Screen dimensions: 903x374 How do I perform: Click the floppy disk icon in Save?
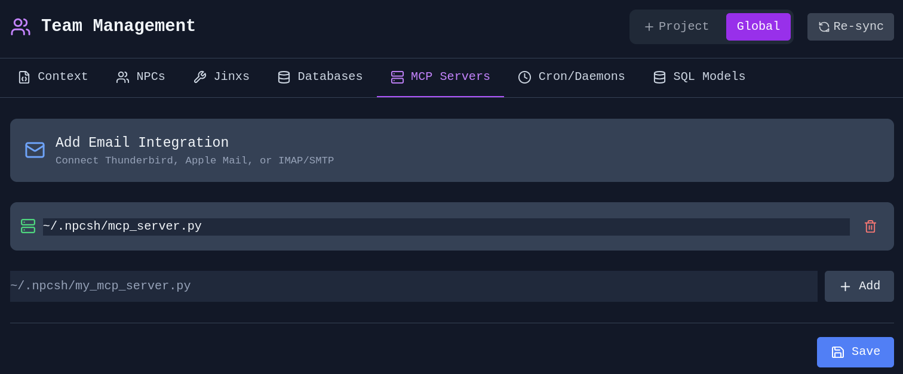[838, 352]
